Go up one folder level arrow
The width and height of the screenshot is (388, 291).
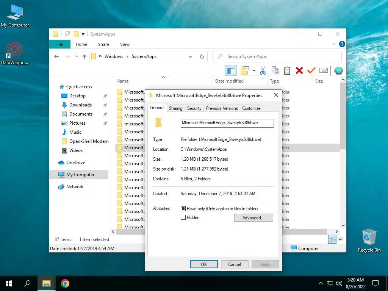coord(84,57)
